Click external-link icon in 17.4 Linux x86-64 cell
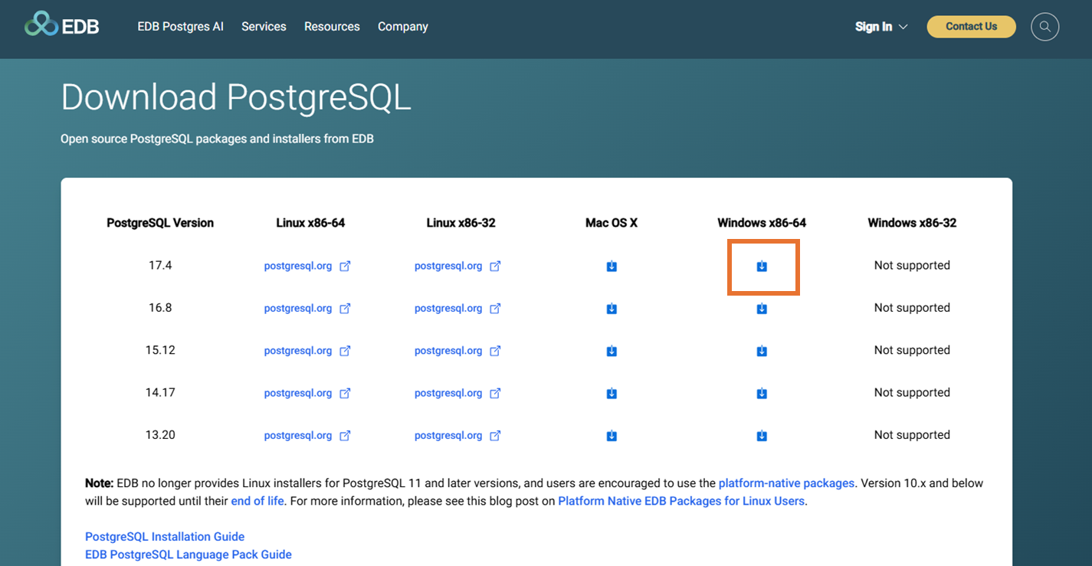Screen dimensions: 1092x566 (345, 266)
